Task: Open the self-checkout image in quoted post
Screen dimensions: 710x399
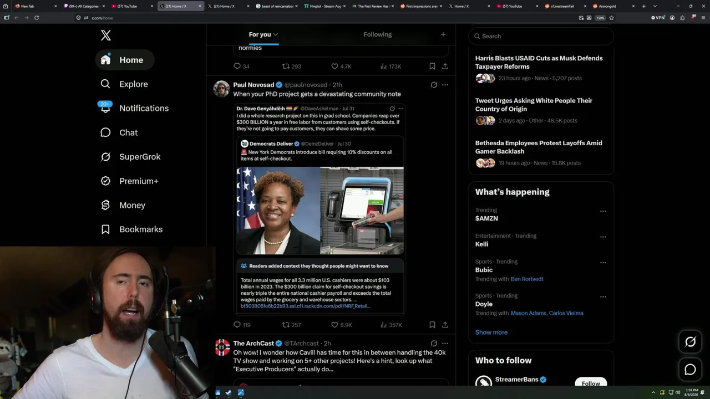Action: 362,210
